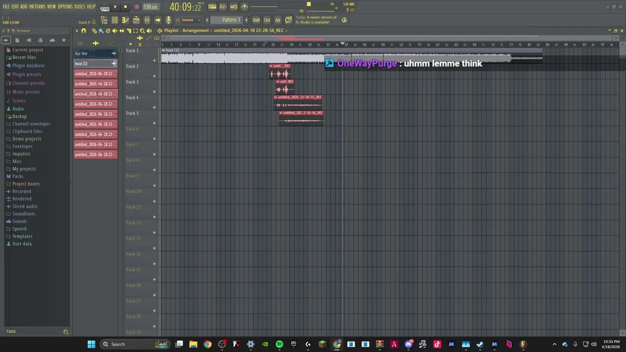This screenshot has height=352, width=626.
Task: Click the Play button in transport
Action: tap(115, 7)
